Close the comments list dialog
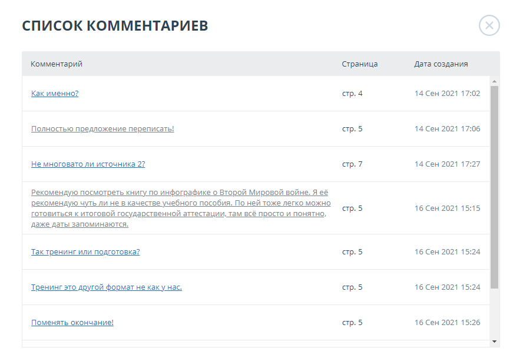The width and height of the screenshot is (513, 361). pyautogui.click(x=489, y=26)
